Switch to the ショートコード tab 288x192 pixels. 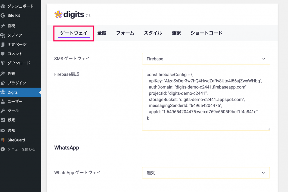[206, 33]
